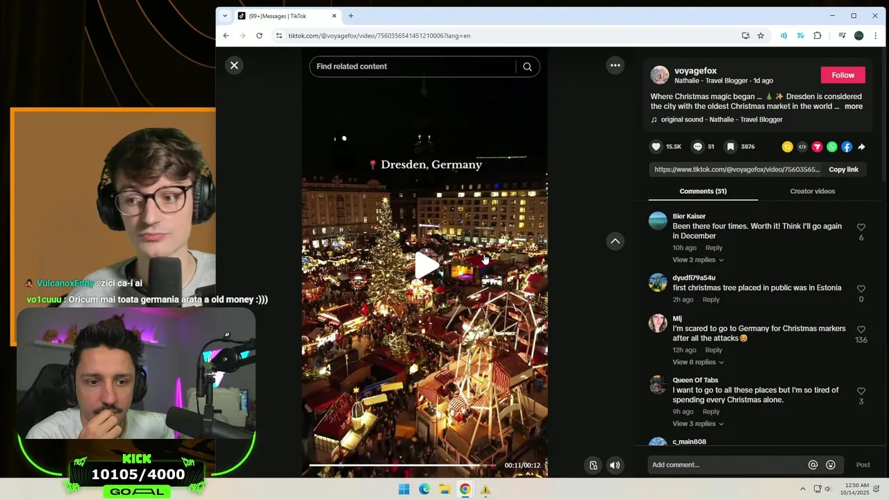Expand description with more

coord(854,106)
